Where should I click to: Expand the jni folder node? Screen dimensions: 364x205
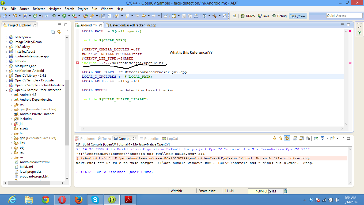(x=12, y=124)
